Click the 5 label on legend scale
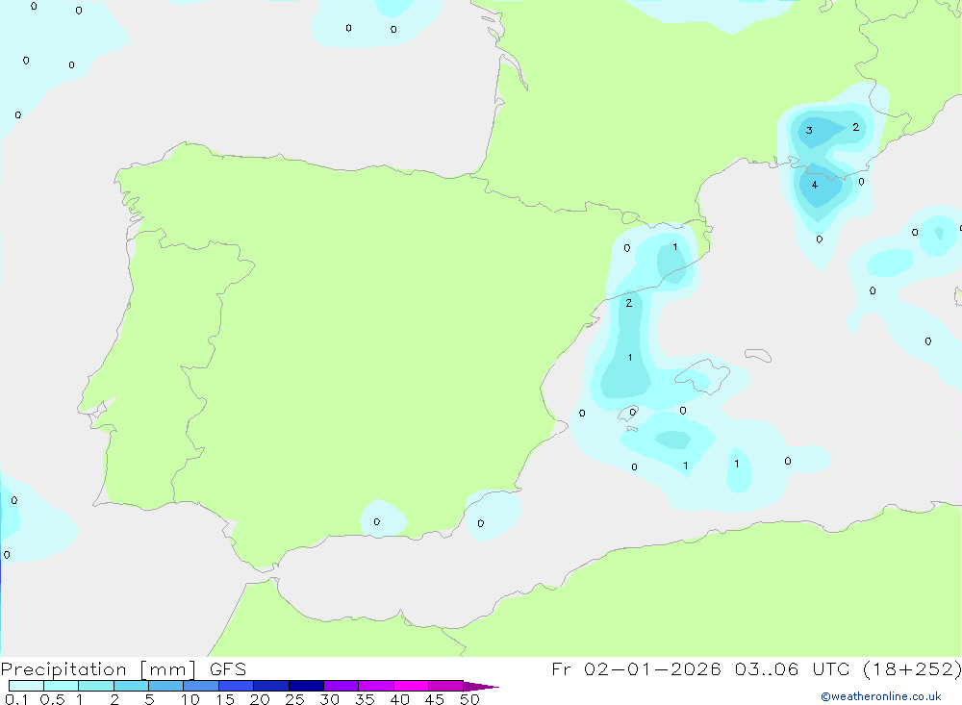 [x=149, y=699]
